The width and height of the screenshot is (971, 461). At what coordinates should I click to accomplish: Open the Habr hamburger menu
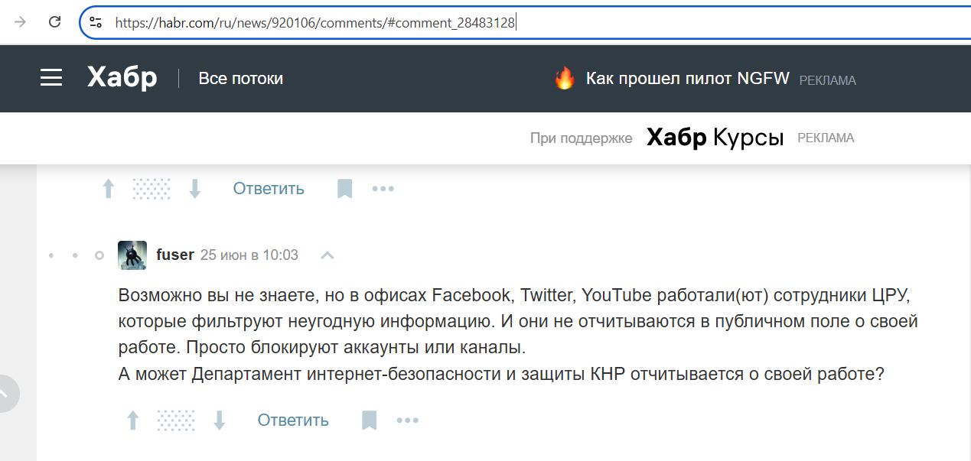tap(51, 78)
